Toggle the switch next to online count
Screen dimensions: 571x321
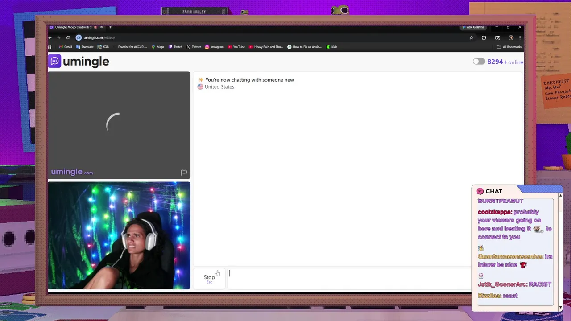(479, 62)
